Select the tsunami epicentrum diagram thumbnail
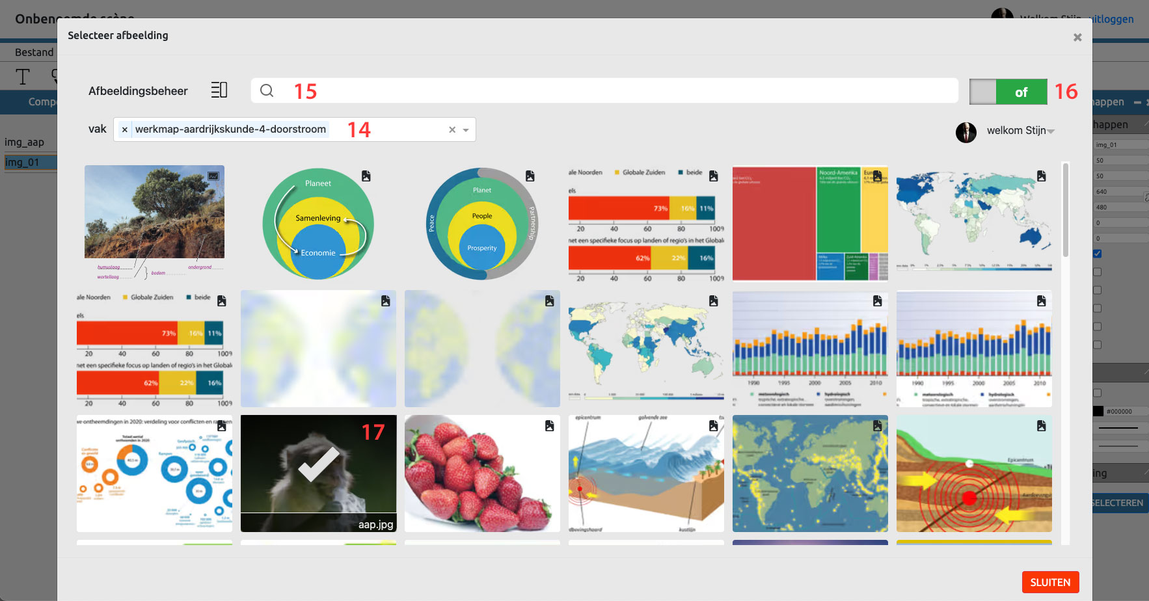Viewport: 1149px width, 601px height. coord(646,474)
